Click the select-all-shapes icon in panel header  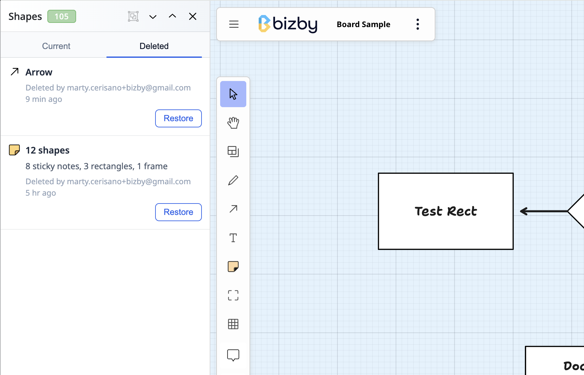click(133, 16)
